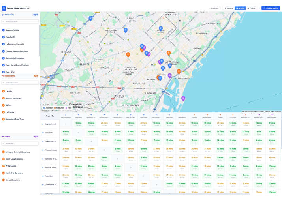282x199 pixels.
Task: Click the purple Hotel legend swatch on the map
Action: [x=67, y=108]
